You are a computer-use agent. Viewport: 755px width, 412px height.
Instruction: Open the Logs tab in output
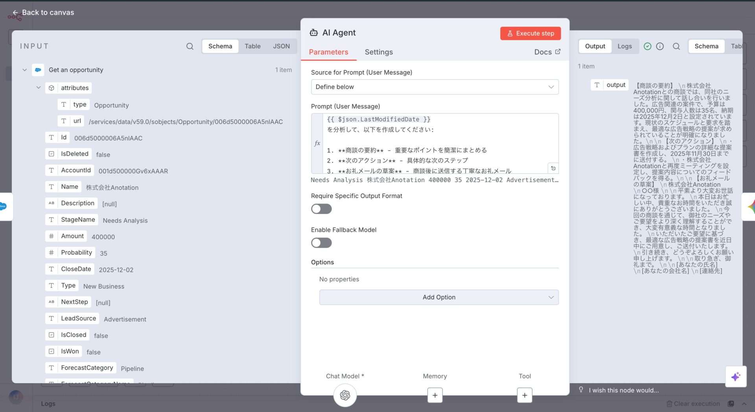[x=624, y=46]
